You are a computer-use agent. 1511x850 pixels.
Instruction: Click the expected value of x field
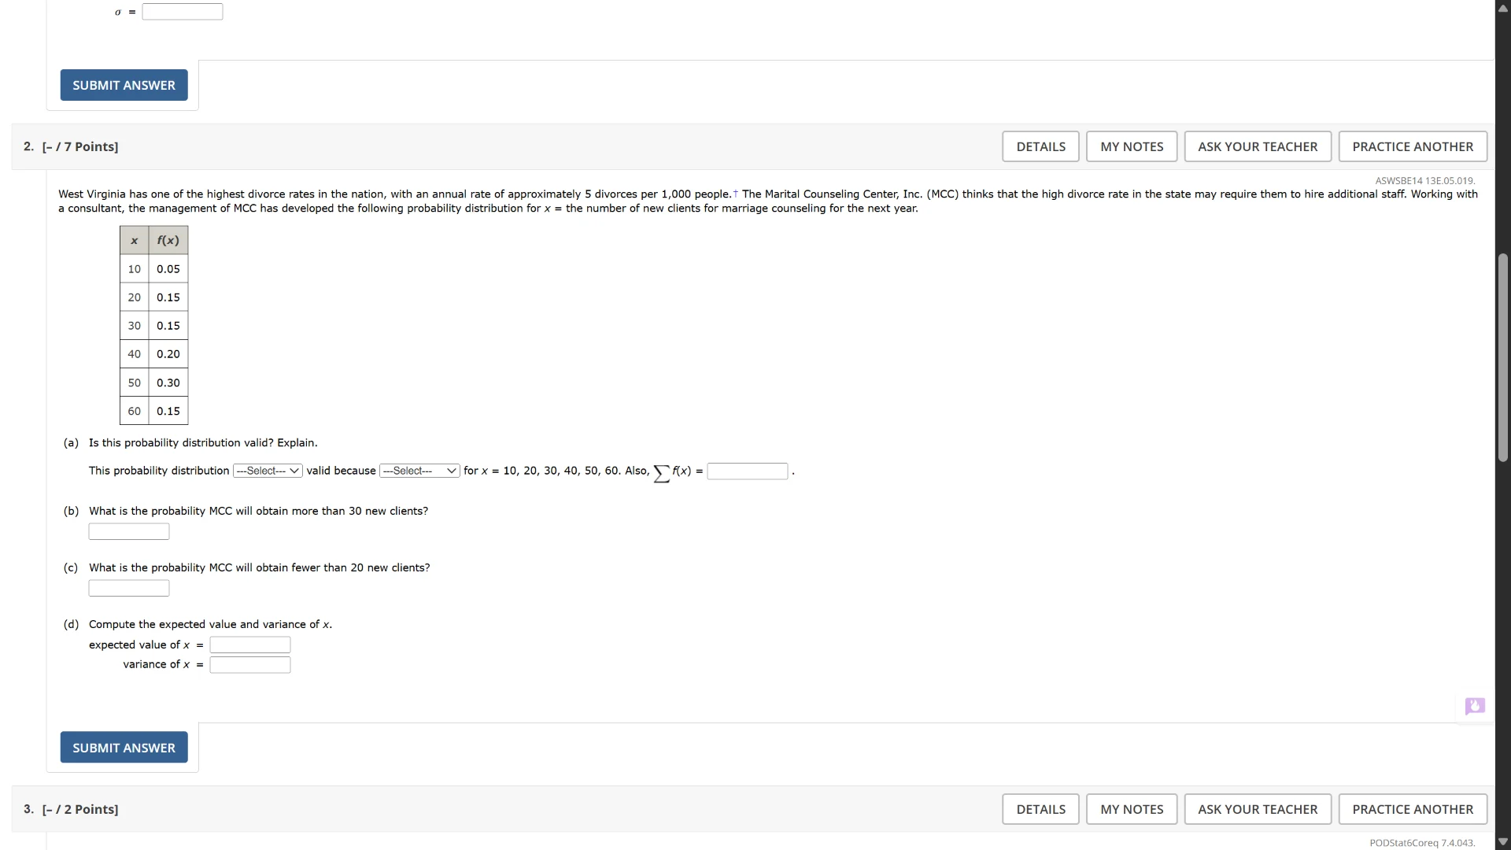pos(250,645)
